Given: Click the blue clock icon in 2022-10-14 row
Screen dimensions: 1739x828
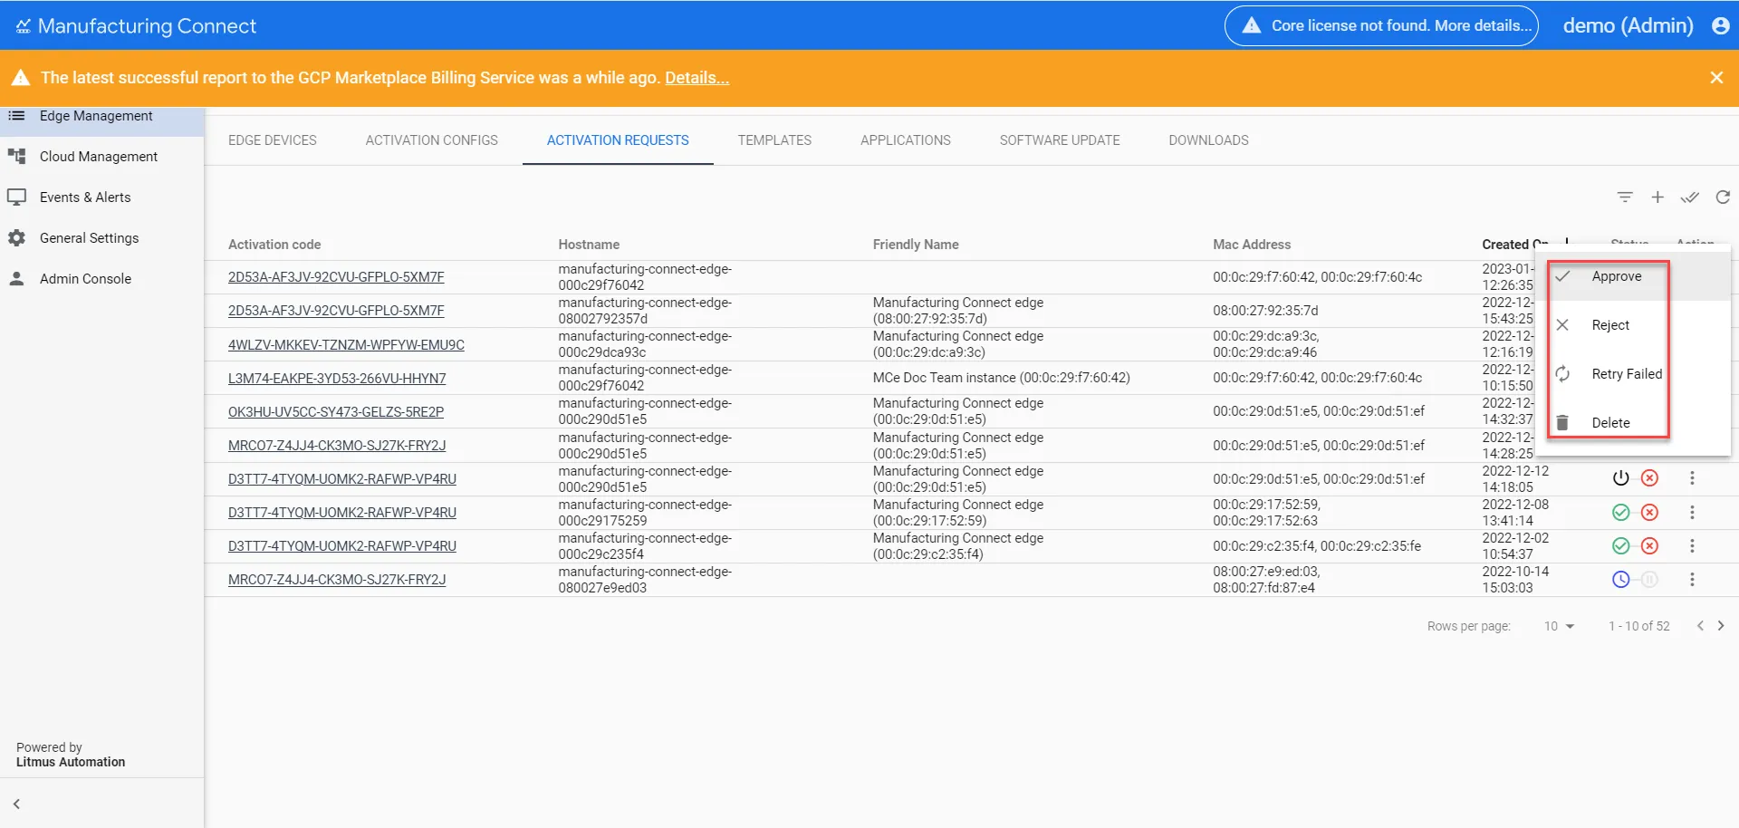Looking at the screenshot, I should 1621,580.
